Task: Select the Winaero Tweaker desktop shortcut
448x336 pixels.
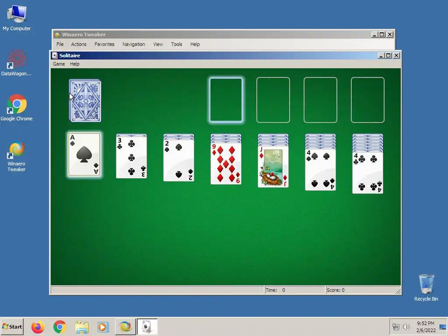Action: (17, 156)
